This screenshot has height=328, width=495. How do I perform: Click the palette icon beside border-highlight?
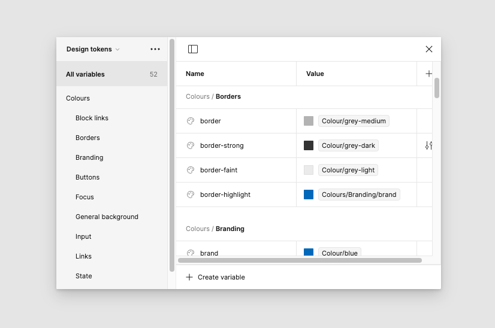[x=191, y=195]
